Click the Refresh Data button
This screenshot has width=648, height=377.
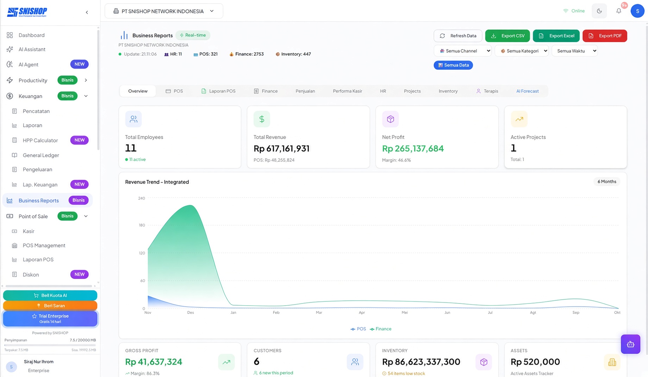(458, 36)
